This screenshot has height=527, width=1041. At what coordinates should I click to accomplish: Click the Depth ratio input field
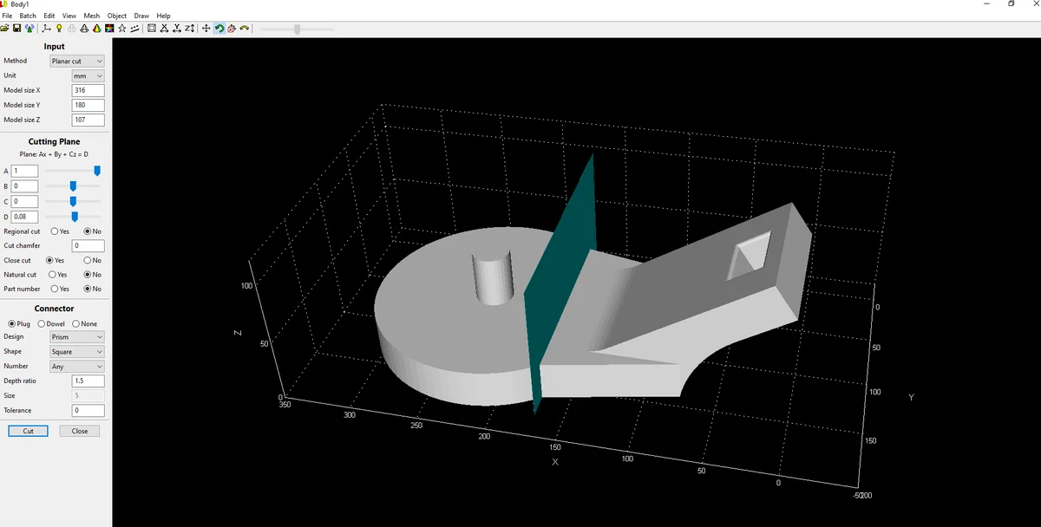[88, 381]
